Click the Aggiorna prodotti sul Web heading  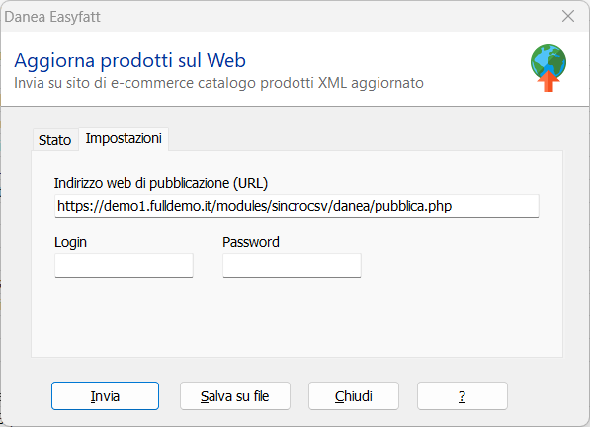pyautogui.click(x=129, y=60)
